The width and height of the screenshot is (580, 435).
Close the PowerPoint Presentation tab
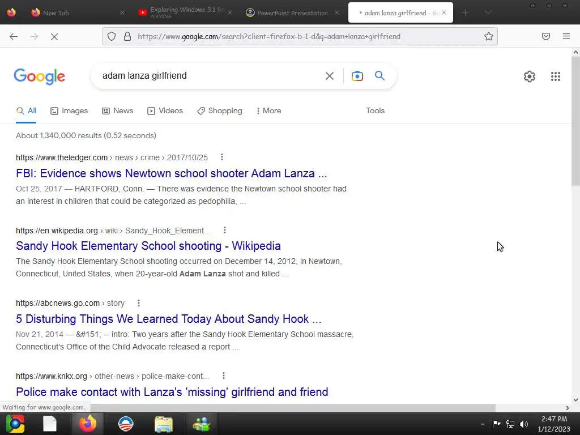tap(336, 12)
